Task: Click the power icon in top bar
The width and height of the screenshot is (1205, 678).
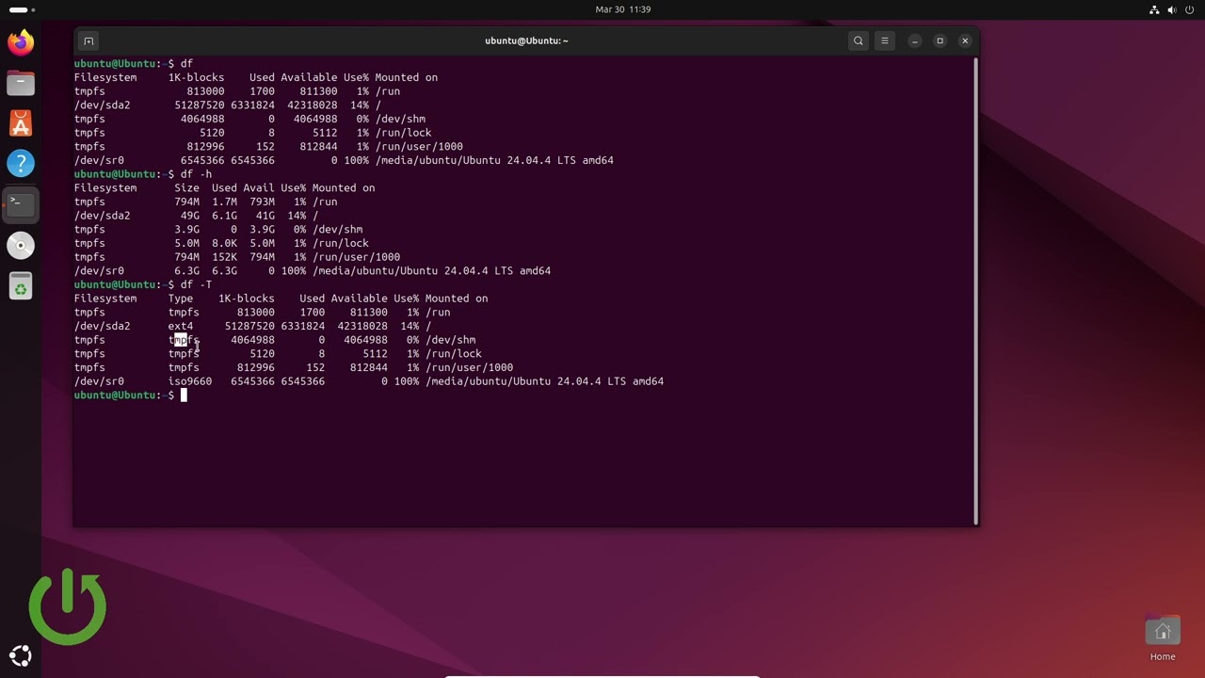Action: coord(1190,9)
